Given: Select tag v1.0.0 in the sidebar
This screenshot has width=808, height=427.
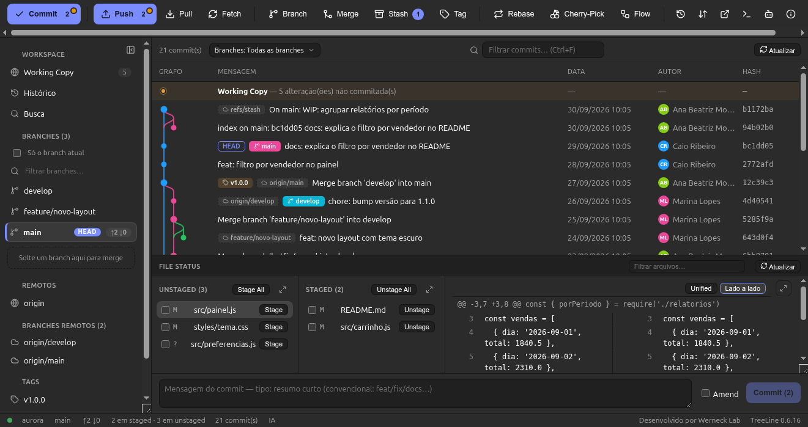Looking at the screenshot, I should (x=71, y=400).
